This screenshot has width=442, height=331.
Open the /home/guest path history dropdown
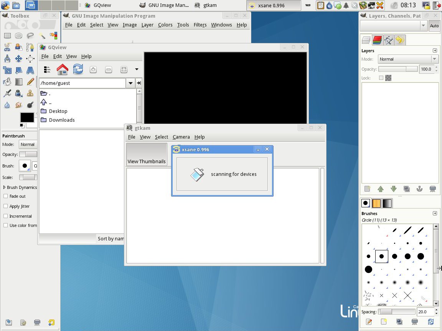(131, 83)
